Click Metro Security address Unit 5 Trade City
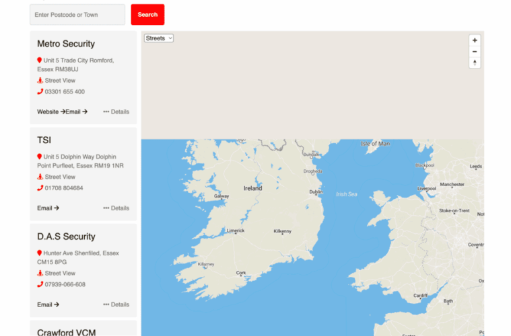The width and height of the screenshot is (511, 336). click(x=75, y=65)
